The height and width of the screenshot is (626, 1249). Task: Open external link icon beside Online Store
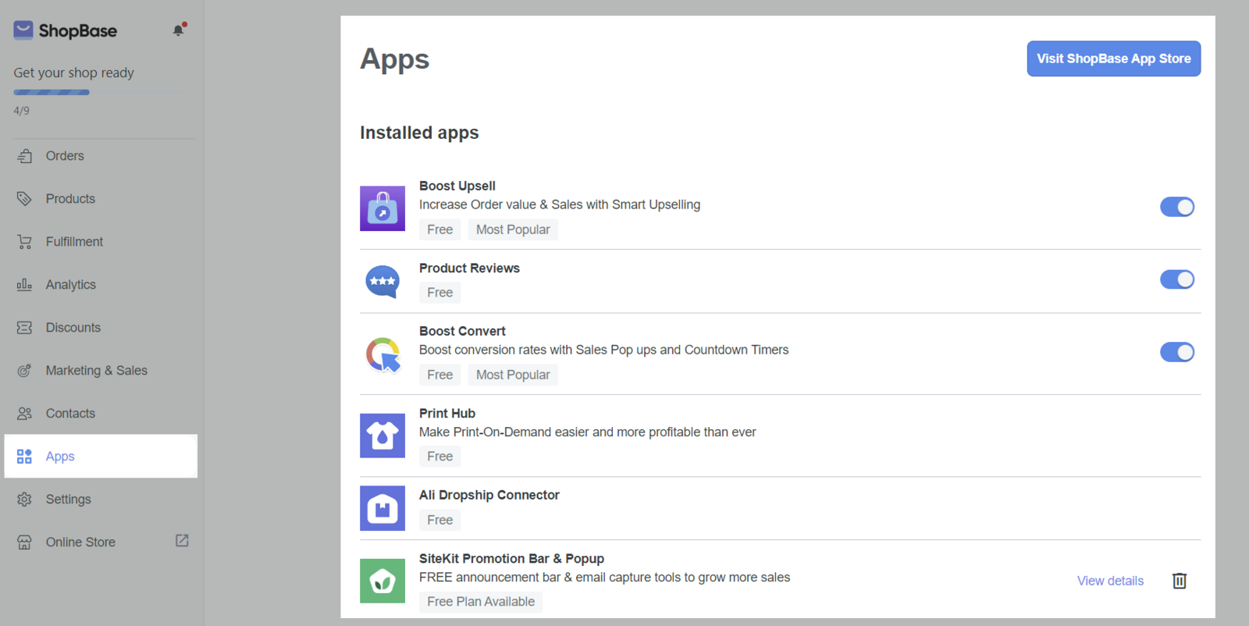coord(182,541)
